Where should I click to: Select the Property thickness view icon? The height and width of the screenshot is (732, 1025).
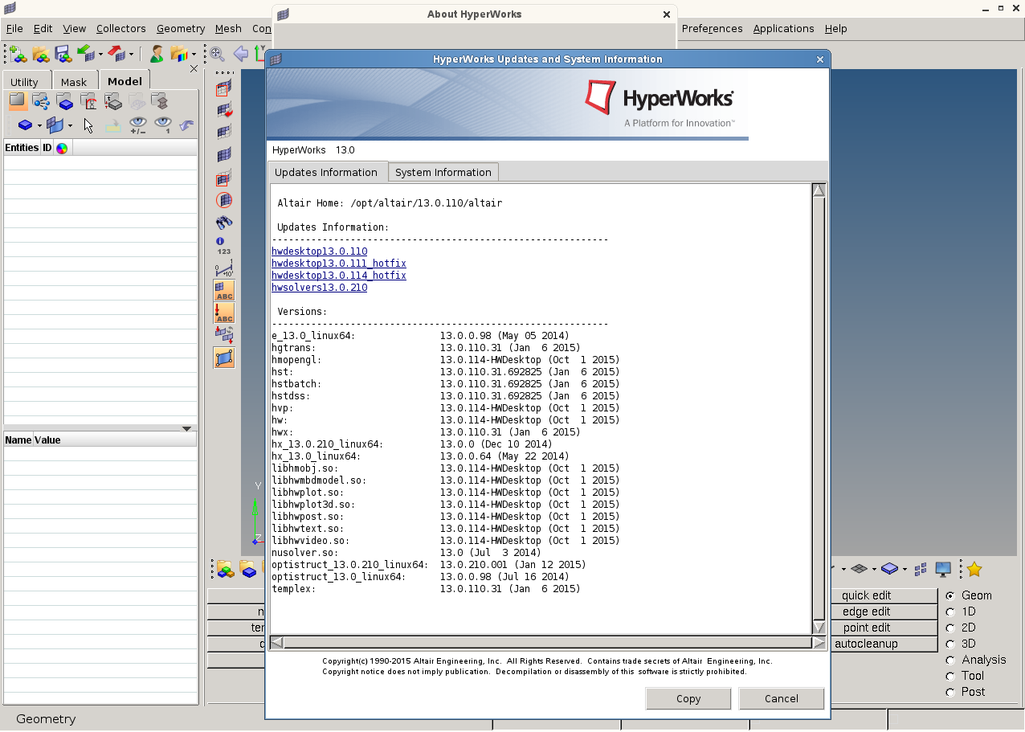112,102
